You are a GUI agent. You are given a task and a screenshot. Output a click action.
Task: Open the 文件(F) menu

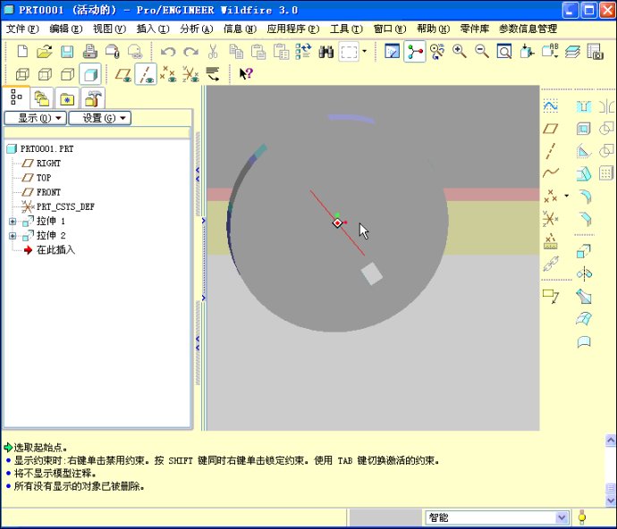24,29
